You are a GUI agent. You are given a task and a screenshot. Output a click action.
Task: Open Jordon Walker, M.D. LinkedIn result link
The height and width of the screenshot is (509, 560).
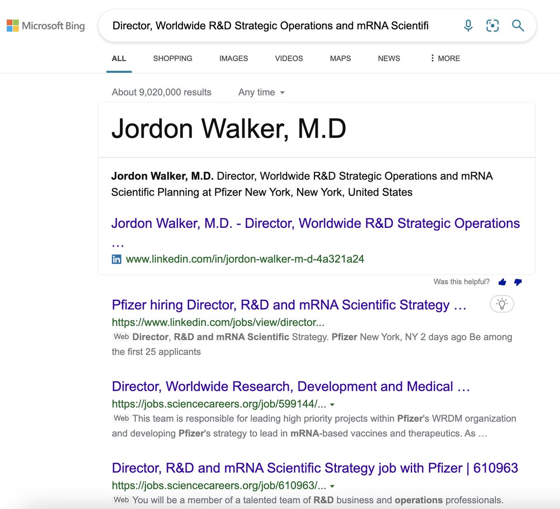coord(315,224)
